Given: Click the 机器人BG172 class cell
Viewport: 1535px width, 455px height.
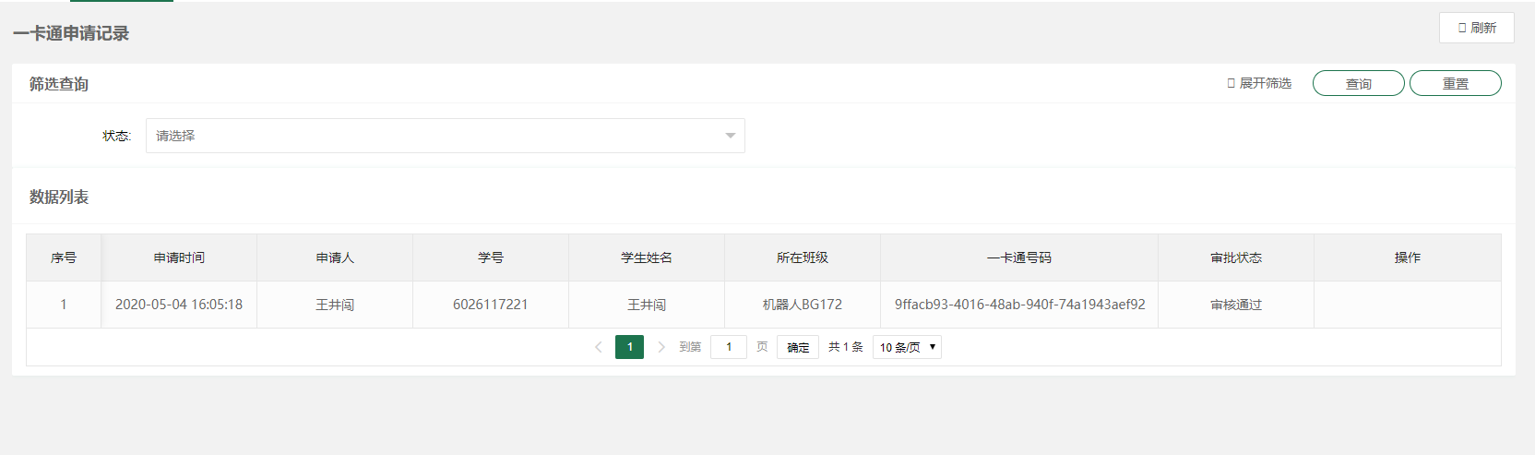Looking at the screenshot, I should 802,305.
